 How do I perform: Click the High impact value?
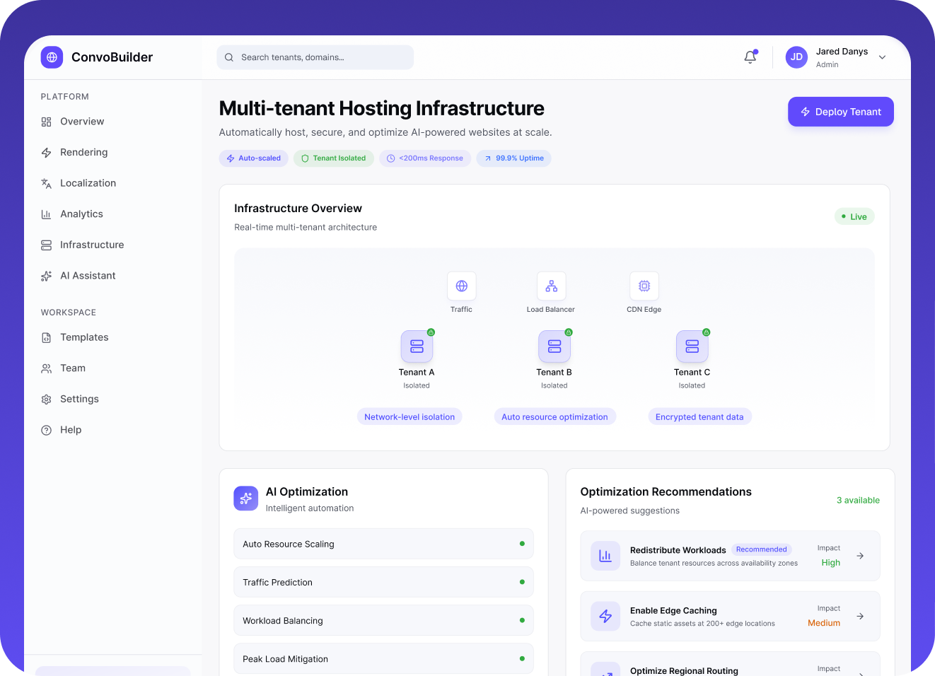pyautogui.click(x=831, y=563)
